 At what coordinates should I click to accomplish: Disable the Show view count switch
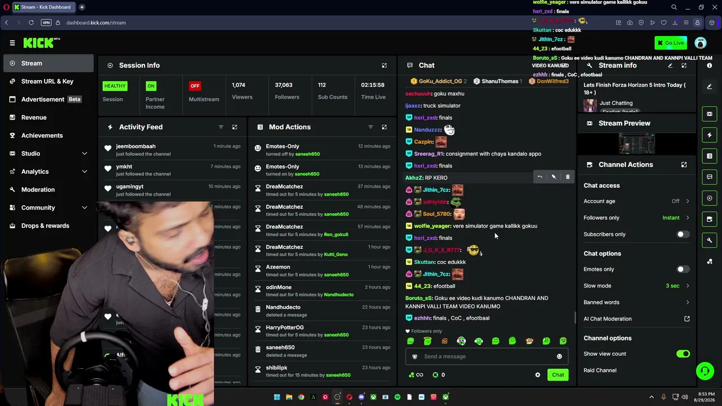(683, 354)
